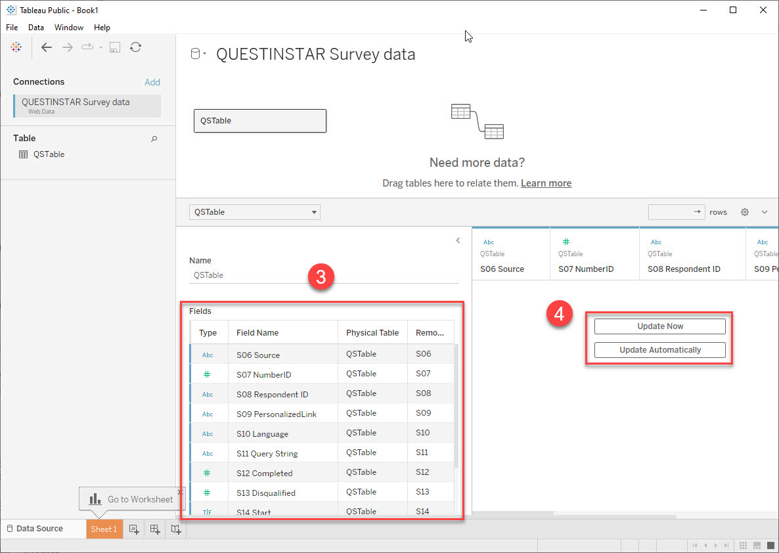Select the S07 NumberID field name in the Fields list
This screenshot has width=779, height=553.
click(x=264, y=374)
